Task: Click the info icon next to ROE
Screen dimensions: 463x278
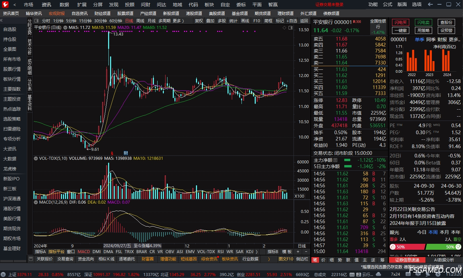Action: pos(401,146)
